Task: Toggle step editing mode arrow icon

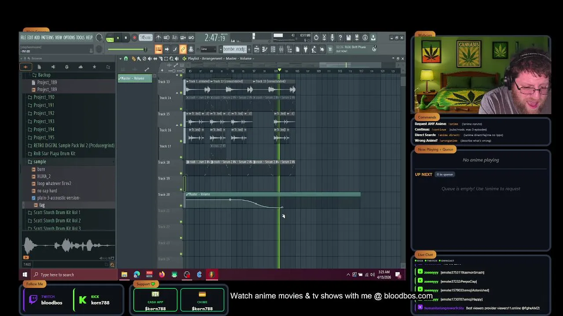Action: coord(167,49)
